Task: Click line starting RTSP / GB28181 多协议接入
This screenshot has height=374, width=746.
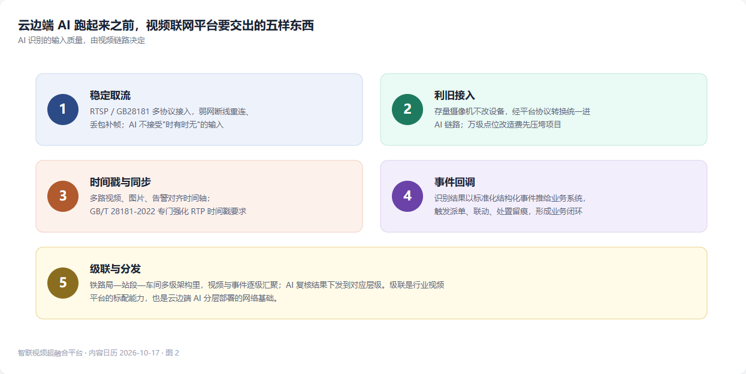Action: click(x=170, y=111)
